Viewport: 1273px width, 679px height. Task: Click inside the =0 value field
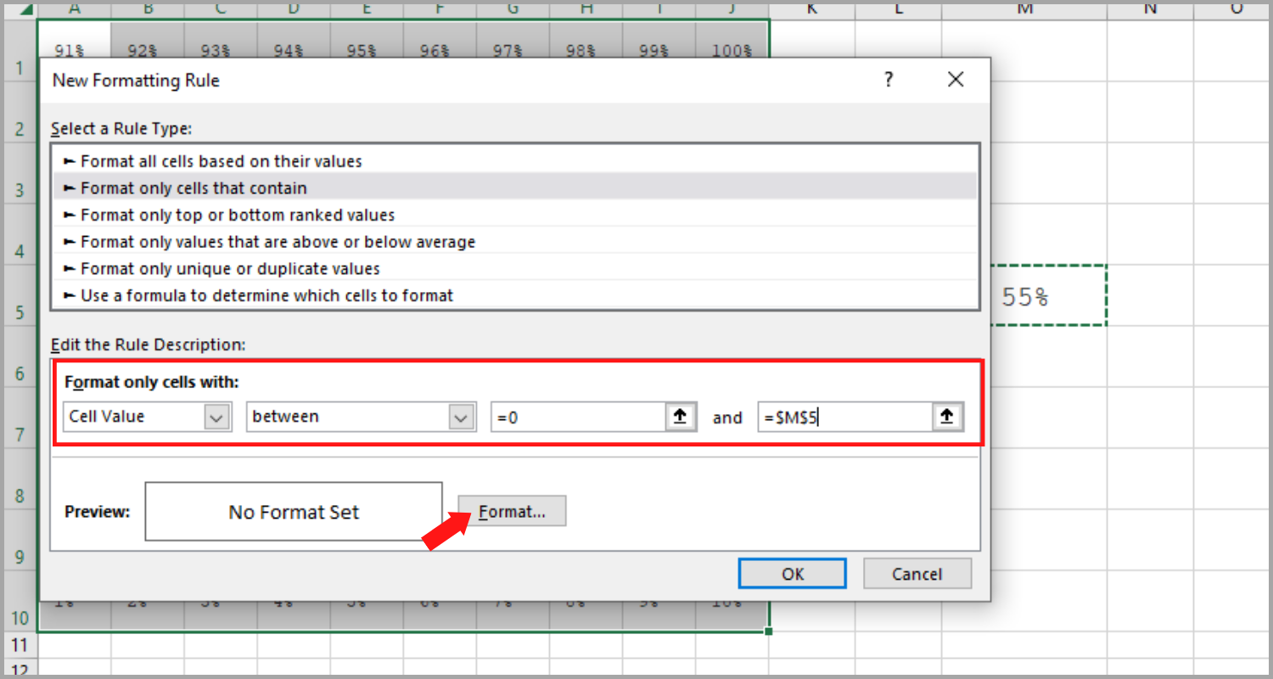(586, 417)
